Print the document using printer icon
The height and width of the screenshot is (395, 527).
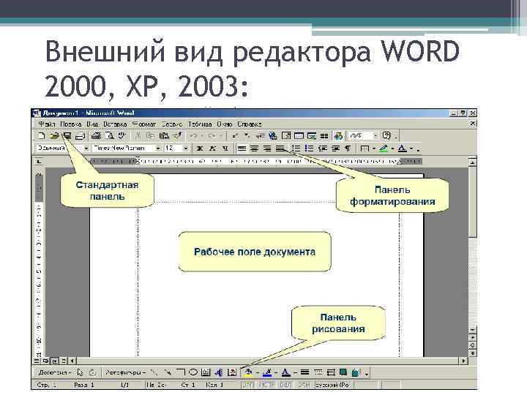pos(96,136)
